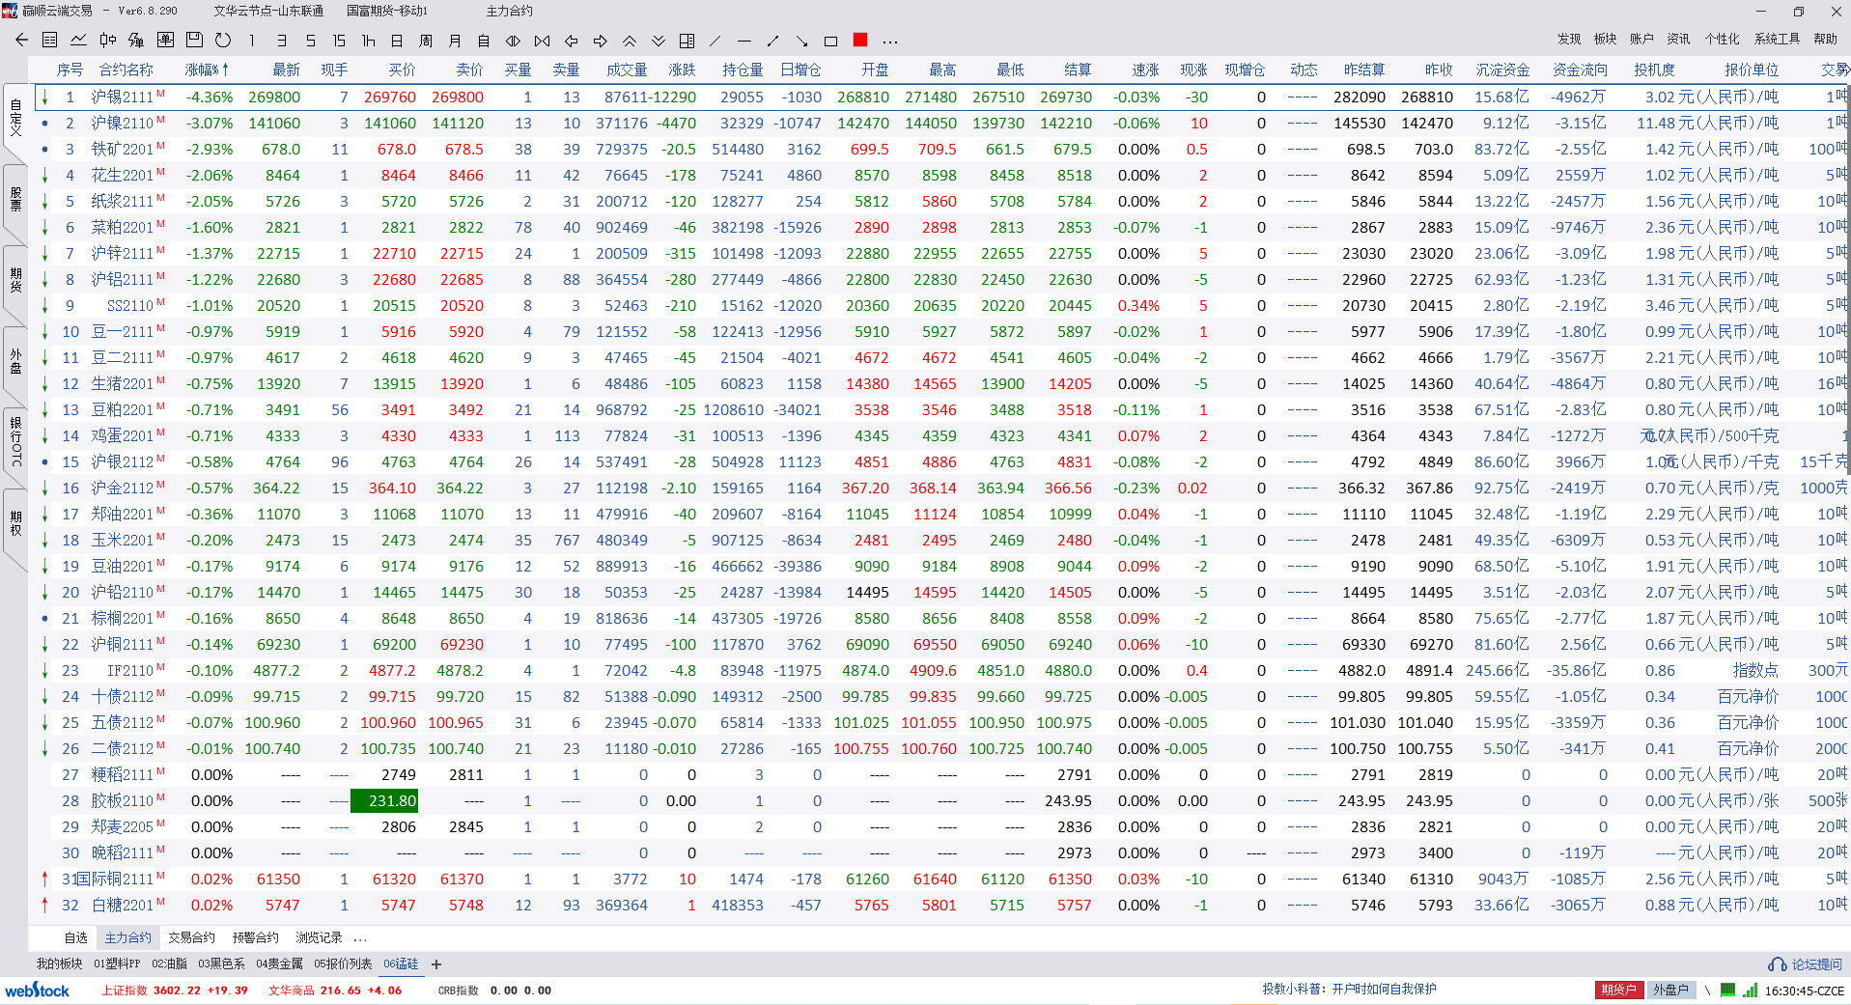Switch to the 交易合约 tab
Image resolution: width=1851 pixels, height=1005 pixels.
[x=191, y=937]
